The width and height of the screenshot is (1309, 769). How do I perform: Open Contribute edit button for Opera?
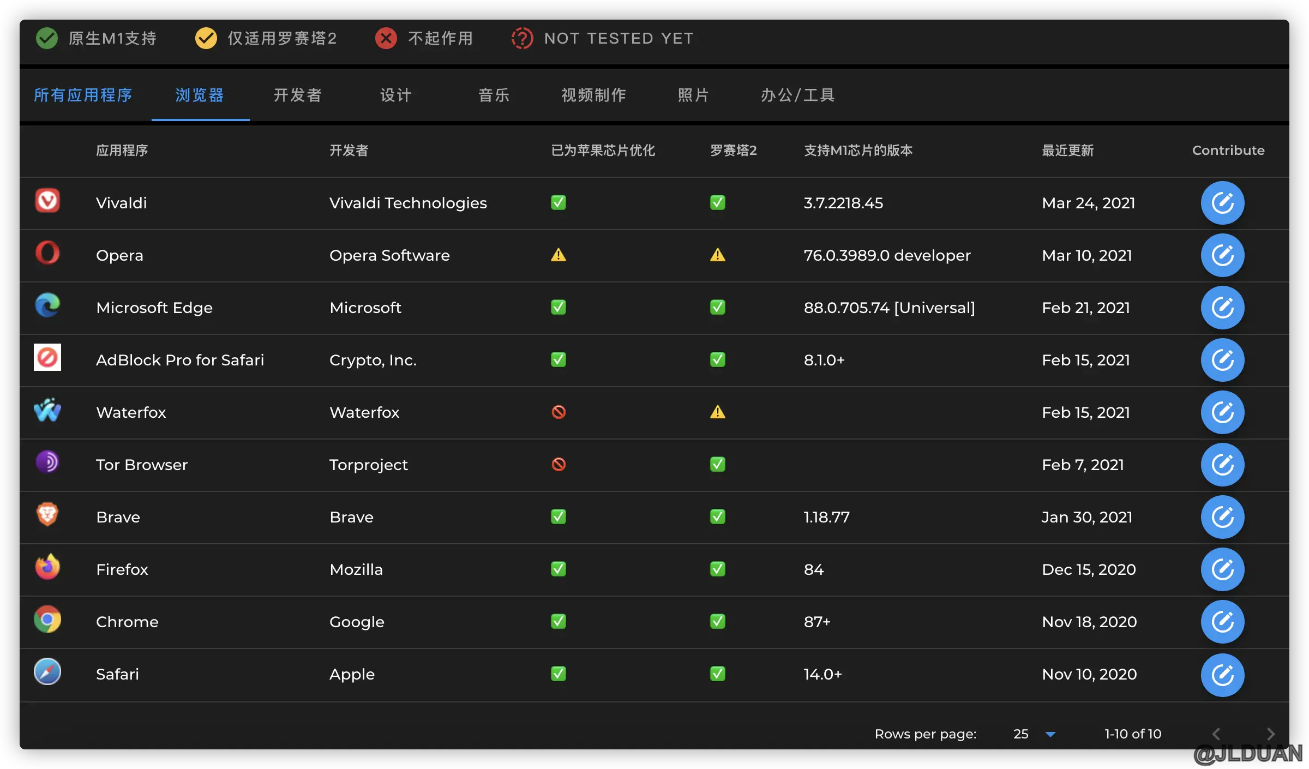tap(1222, 255)
